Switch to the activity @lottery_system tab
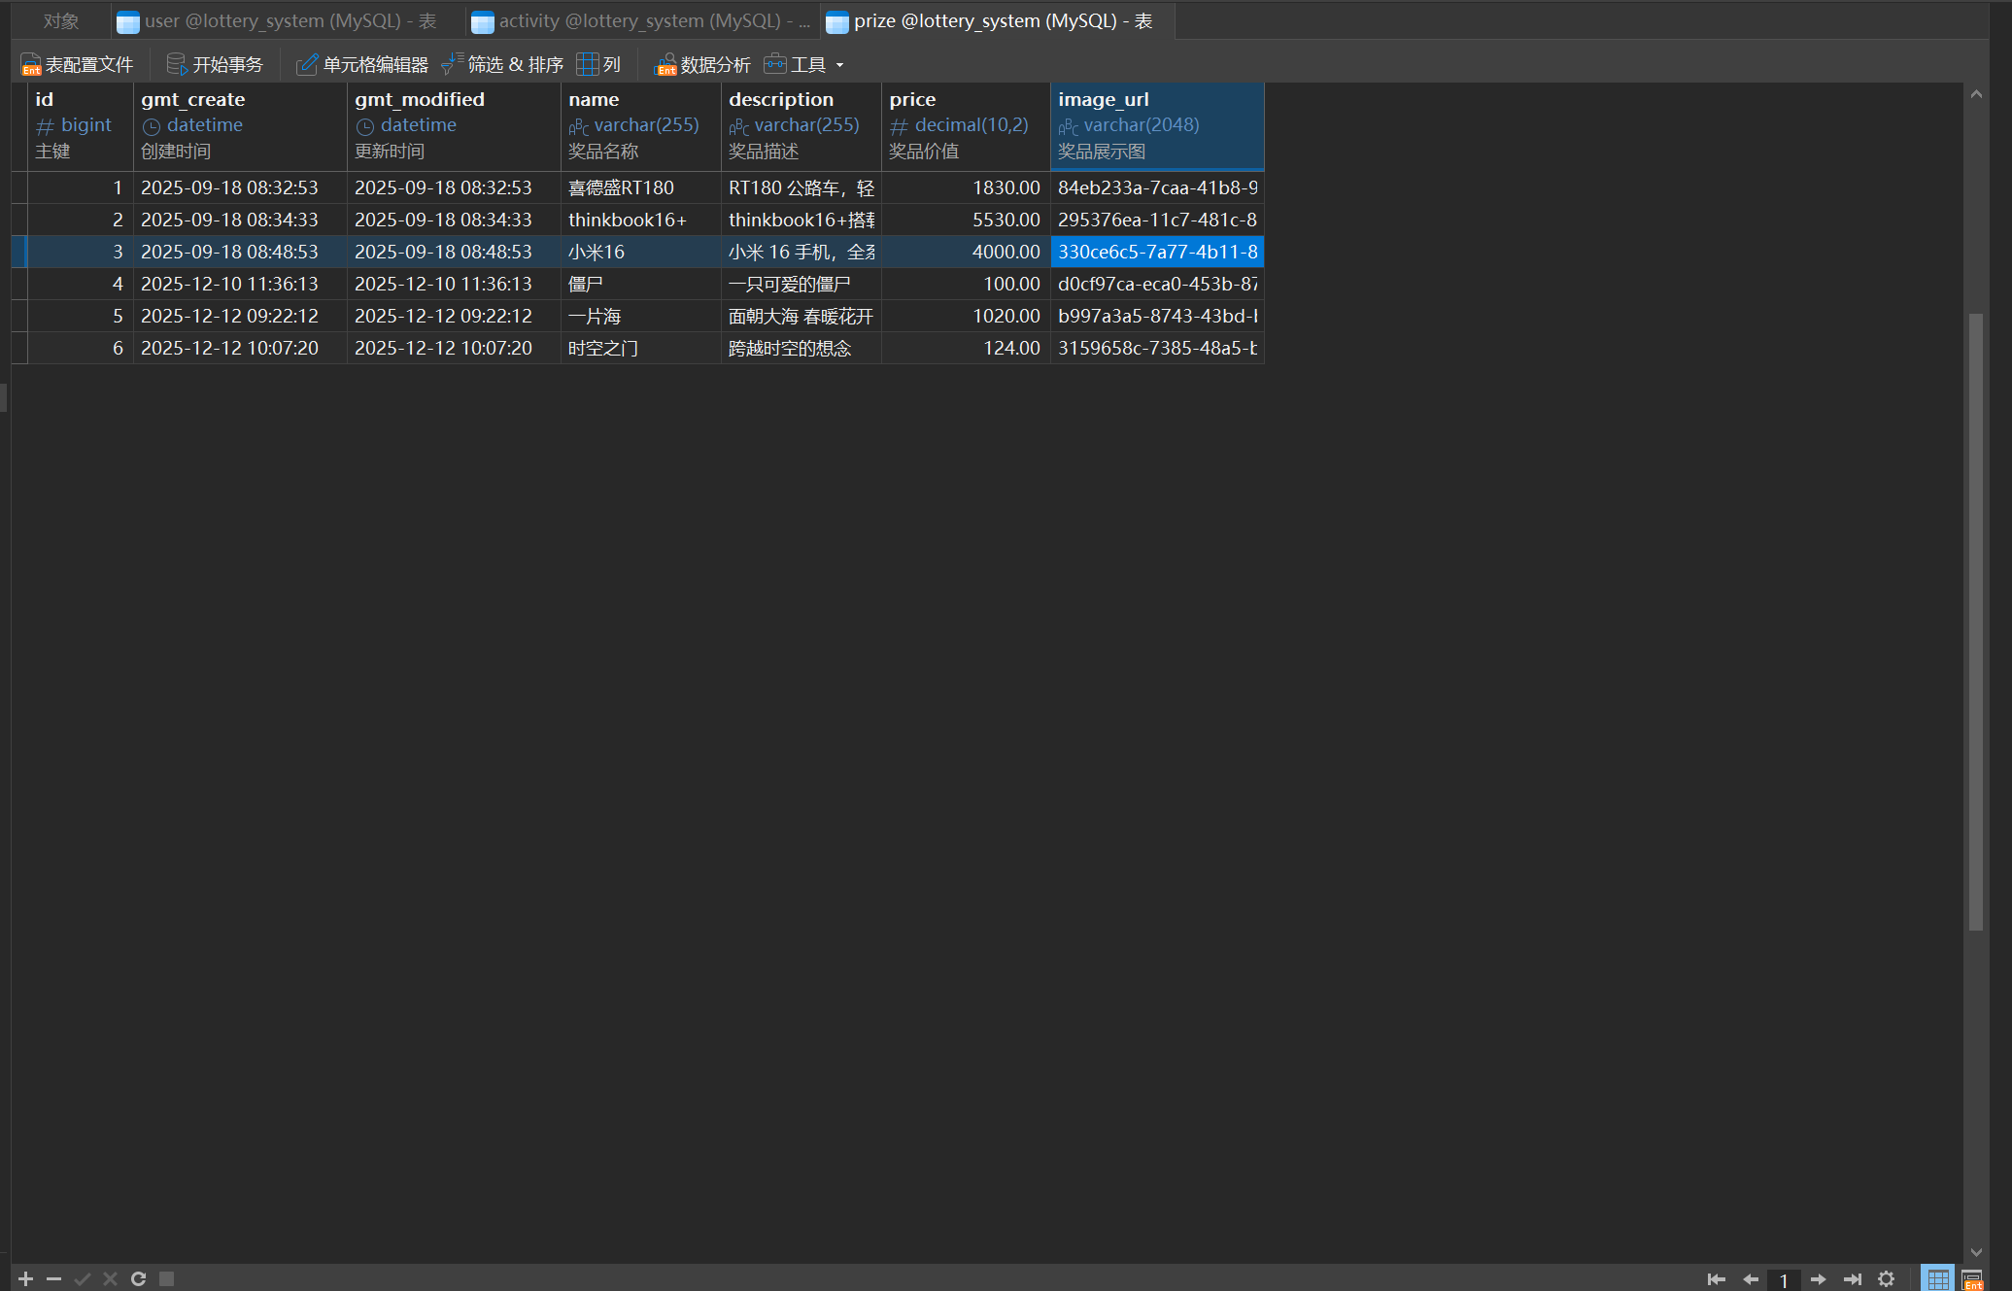Viewport: 2012px width, 1291px height. 641,20
